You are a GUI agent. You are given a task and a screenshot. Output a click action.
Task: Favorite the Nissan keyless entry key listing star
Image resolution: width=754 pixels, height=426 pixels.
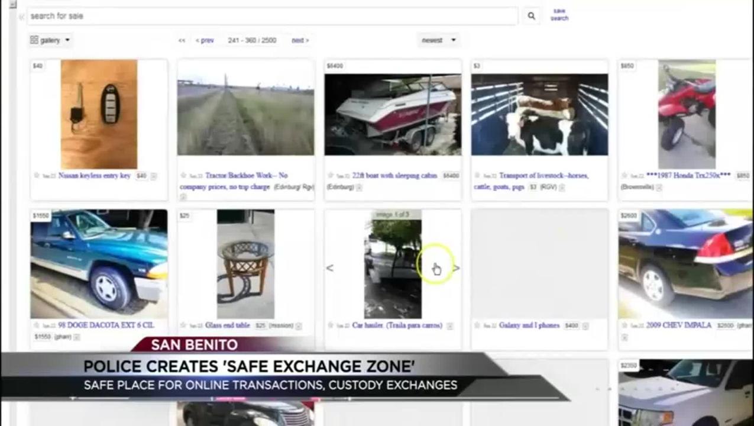37,176
